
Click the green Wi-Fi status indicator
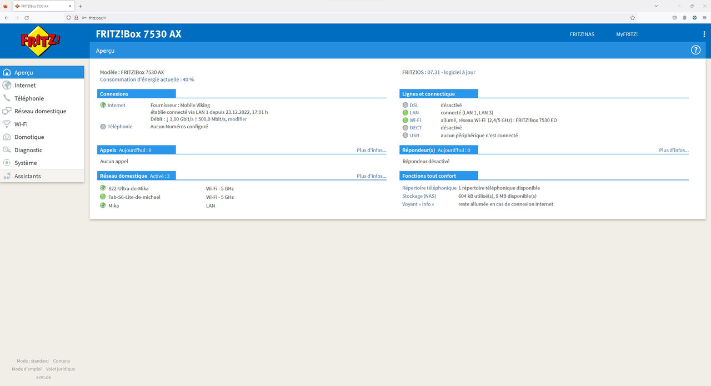pos(405,120)
